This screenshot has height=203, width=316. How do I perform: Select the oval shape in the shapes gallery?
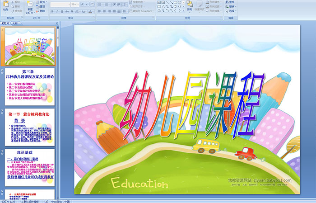click(179, 2)
